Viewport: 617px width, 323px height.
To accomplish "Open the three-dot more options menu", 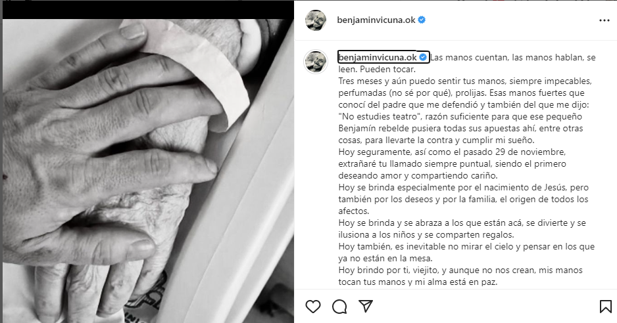I will [605, 20].
